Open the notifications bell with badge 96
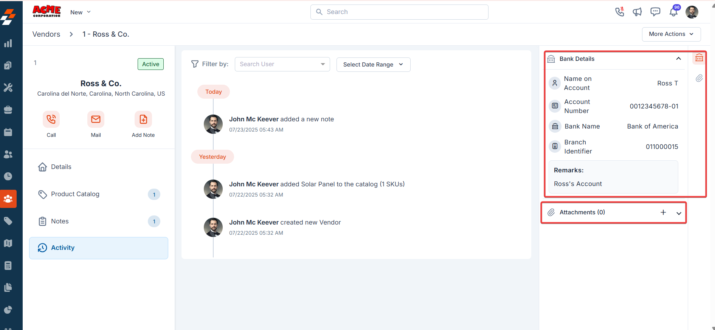 (674, 11)
